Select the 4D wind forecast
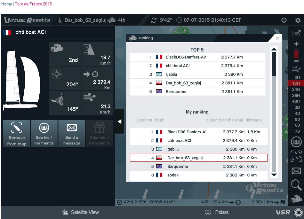The height and width of the screenshot is (219, 304). pyautogui.click(x=297, y=113)
